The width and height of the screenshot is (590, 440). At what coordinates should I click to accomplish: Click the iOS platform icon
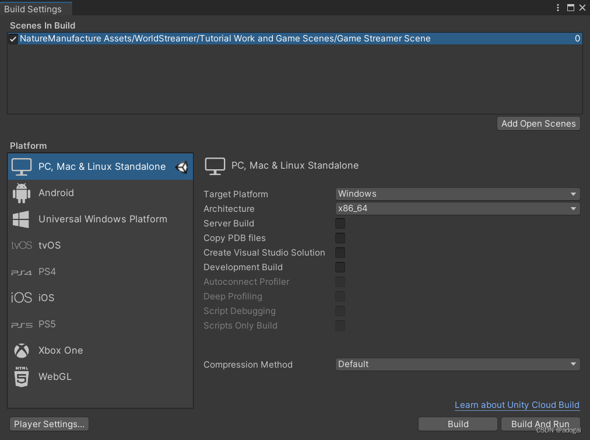tap(22, 298)
